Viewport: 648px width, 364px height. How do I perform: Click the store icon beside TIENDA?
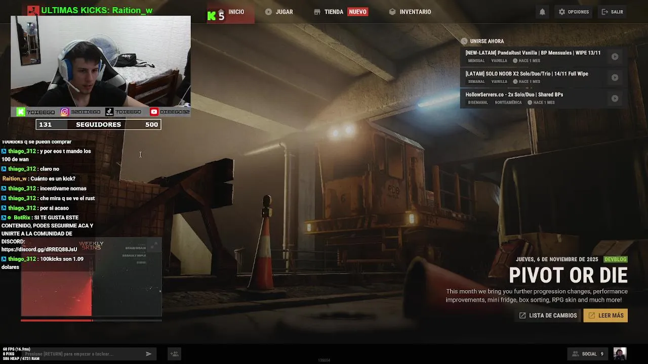coord(317,12)
